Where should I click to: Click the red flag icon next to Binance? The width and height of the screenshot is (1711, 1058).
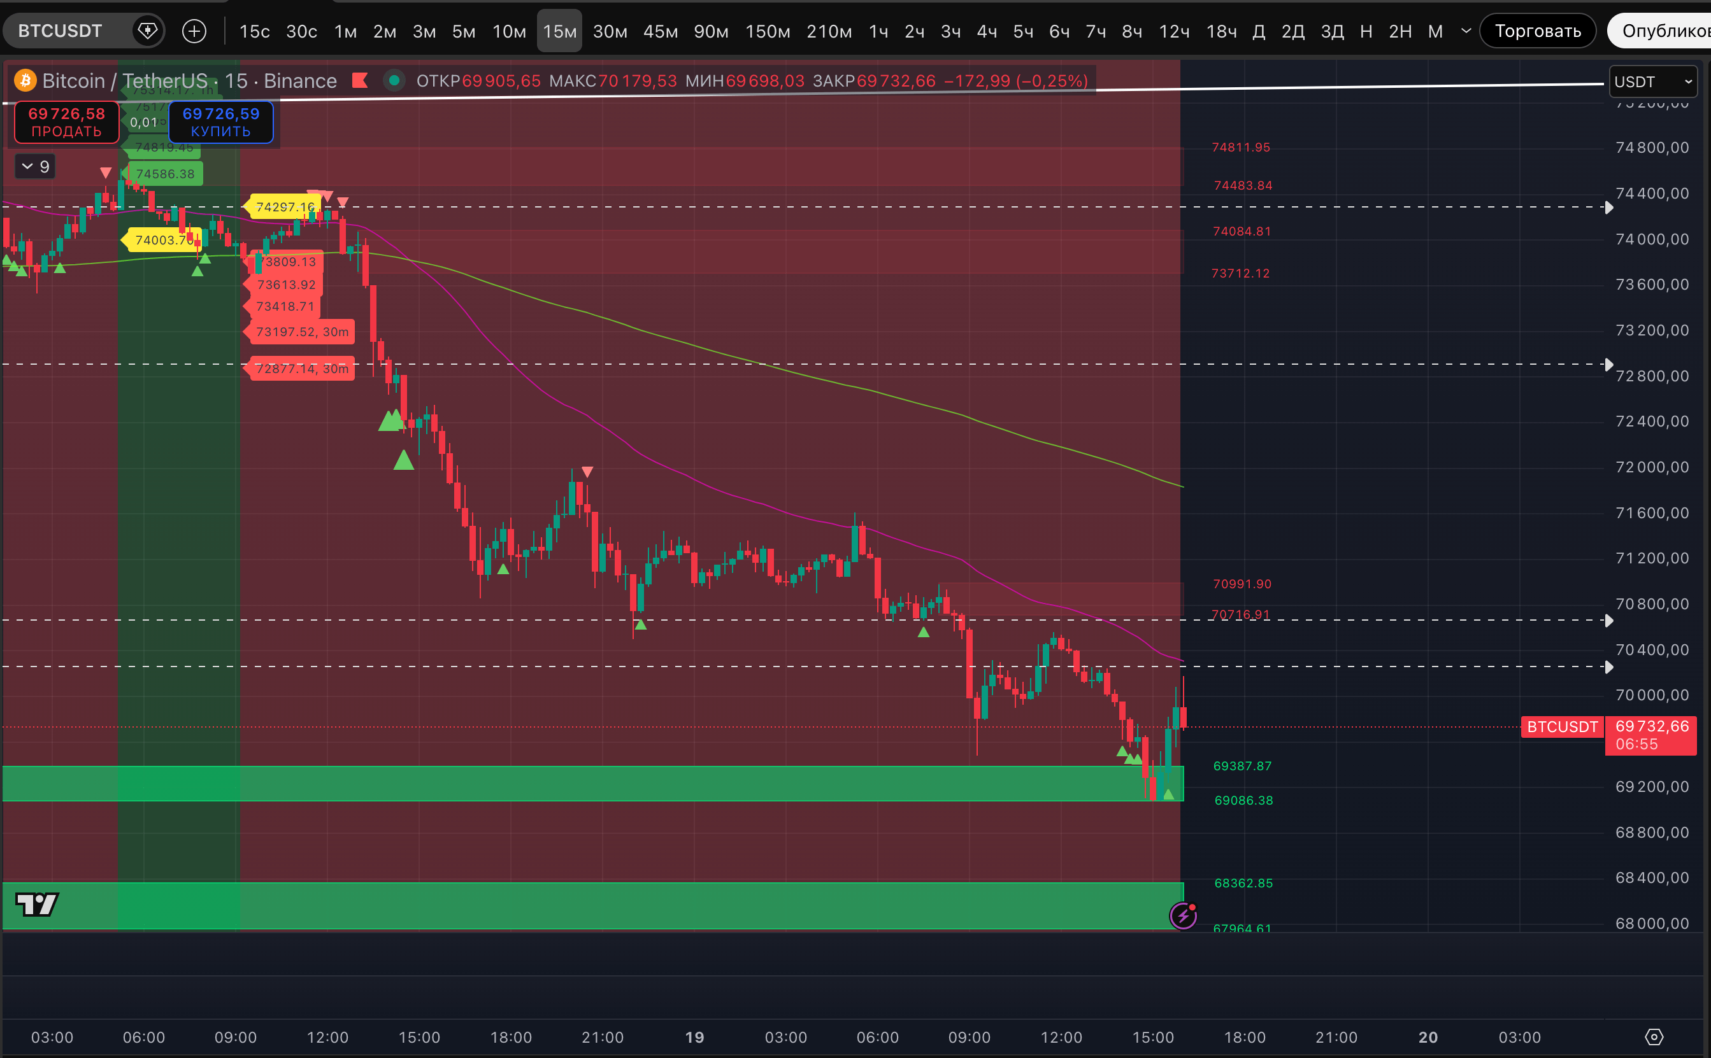pos(360,80)
